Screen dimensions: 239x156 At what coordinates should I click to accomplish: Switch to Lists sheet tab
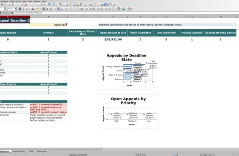(31, 151)
